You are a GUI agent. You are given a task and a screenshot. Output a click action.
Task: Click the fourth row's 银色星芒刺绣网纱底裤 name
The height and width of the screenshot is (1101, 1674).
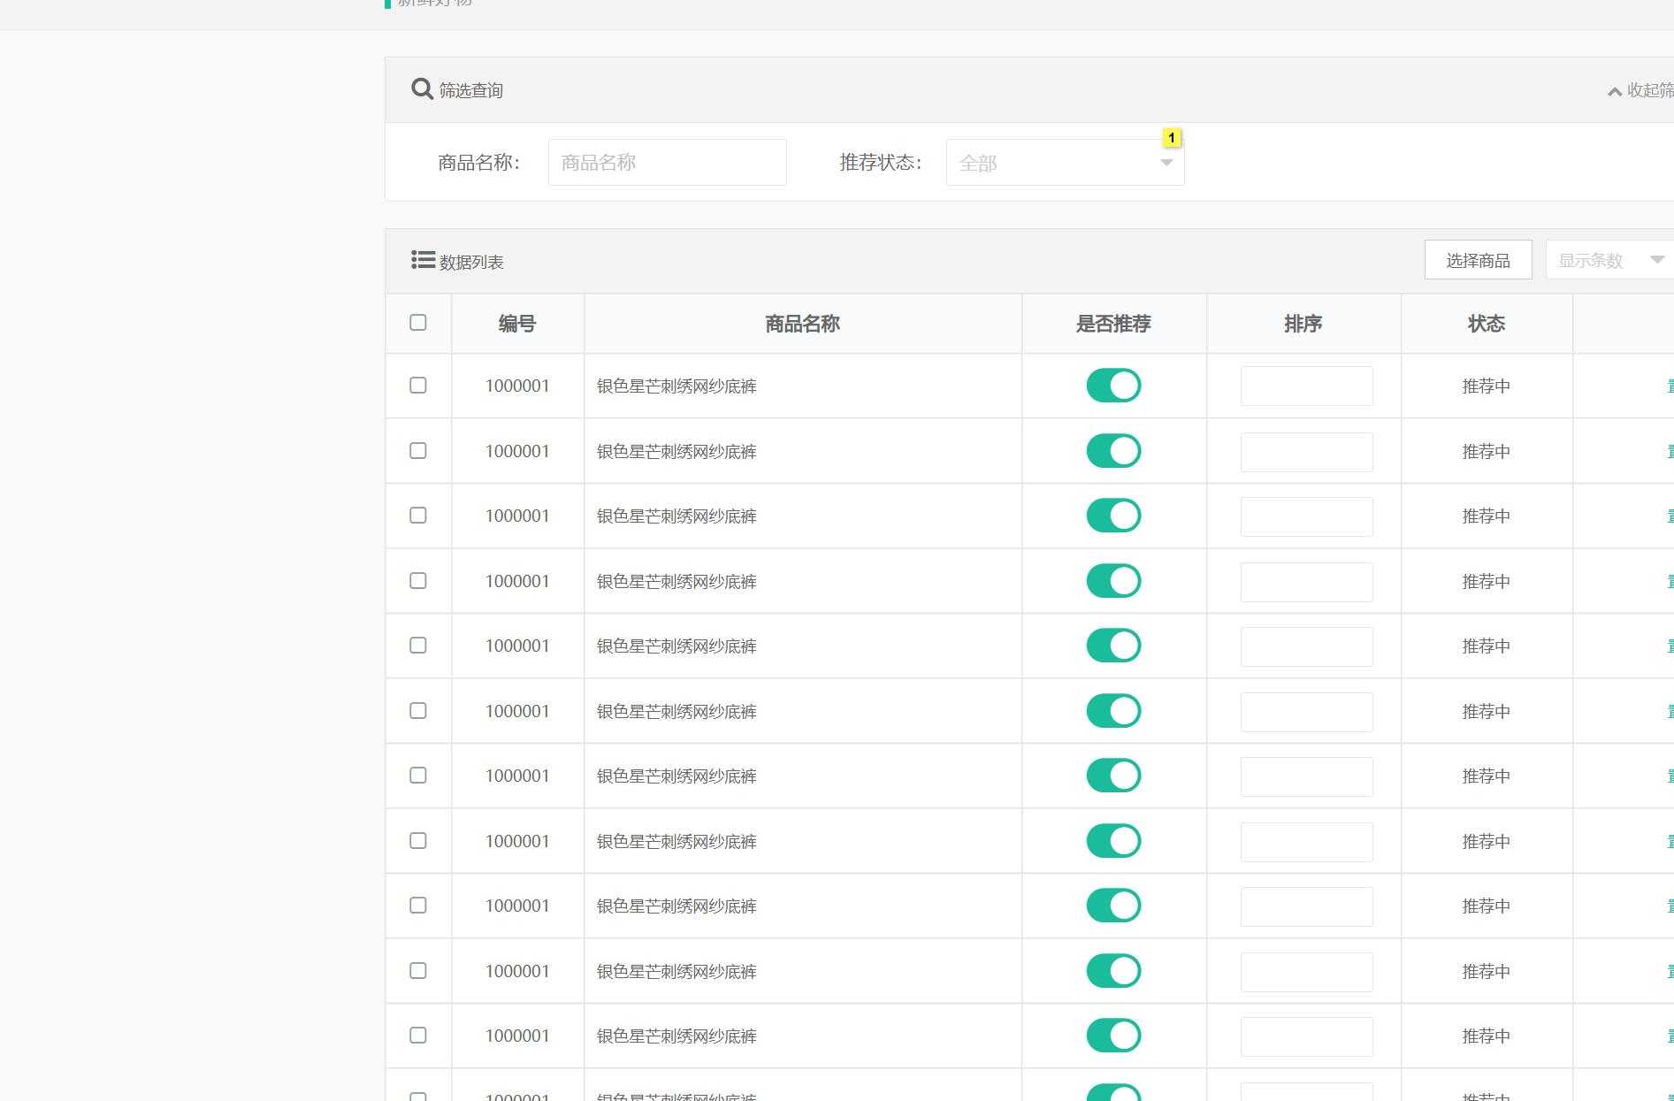pos(676,581)
